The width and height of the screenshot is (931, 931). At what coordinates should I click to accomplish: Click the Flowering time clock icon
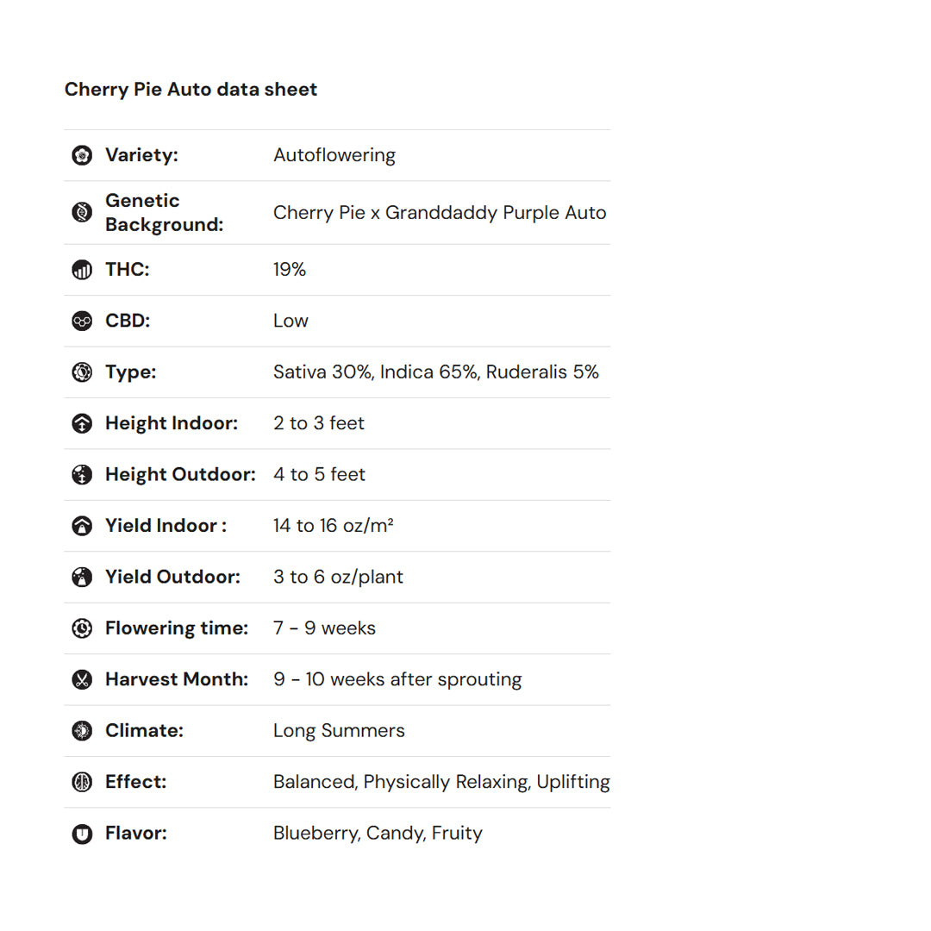82,628
